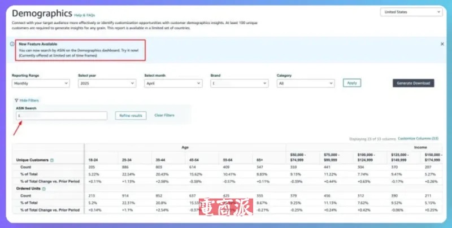Screen dimensions: 452x228
Task: Open the Category dropdown set to All
Action: pyautogui.click(x=306, y=83)
